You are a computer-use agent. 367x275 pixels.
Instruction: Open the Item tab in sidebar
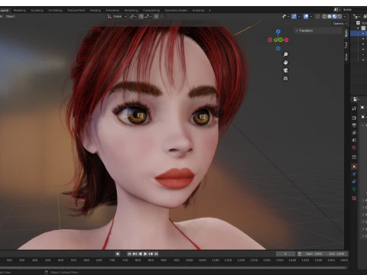click(x=346, y=33)
